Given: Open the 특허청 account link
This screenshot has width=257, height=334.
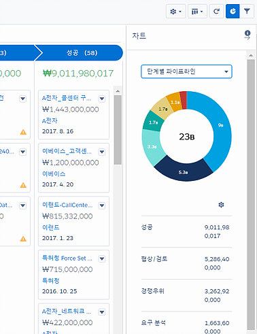Looking at the screenshot, I should (x=51, y=280).
